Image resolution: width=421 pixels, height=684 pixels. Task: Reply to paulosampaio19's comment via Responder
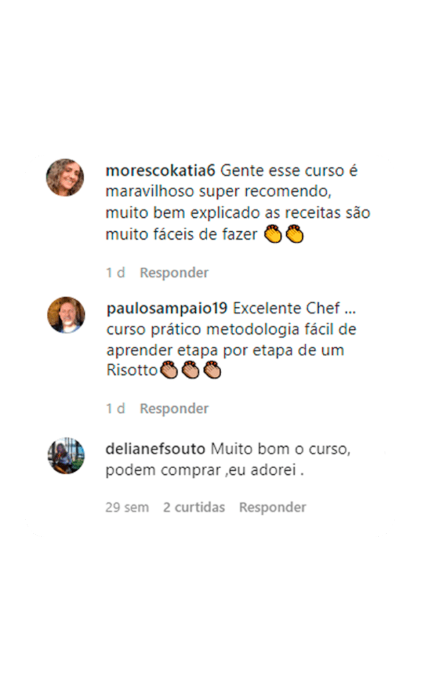pyautogui.click(x=174, y=409)
